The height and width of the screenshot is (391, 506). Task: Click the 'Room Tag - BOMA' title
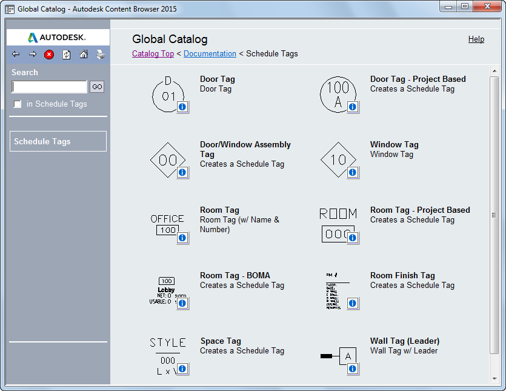coord(235,275)
